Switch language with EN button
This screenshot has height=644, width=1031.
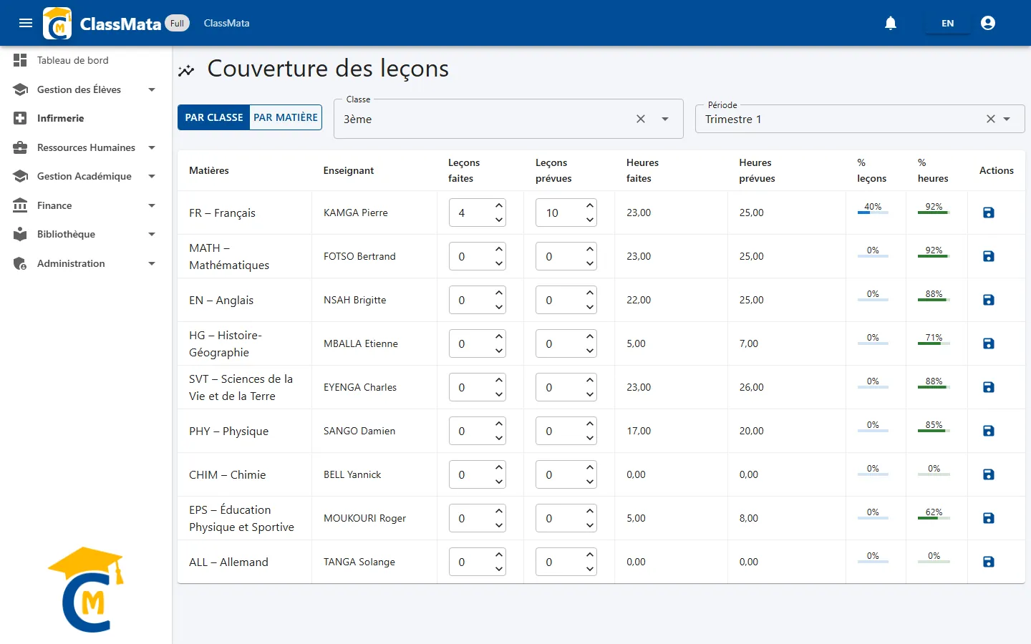pyautogui.click(x=947, y=23)
